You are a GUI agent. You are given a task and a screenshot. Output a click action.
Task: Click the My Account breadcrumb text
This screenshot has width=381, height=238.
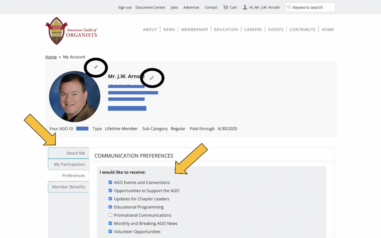click(74, 57)
